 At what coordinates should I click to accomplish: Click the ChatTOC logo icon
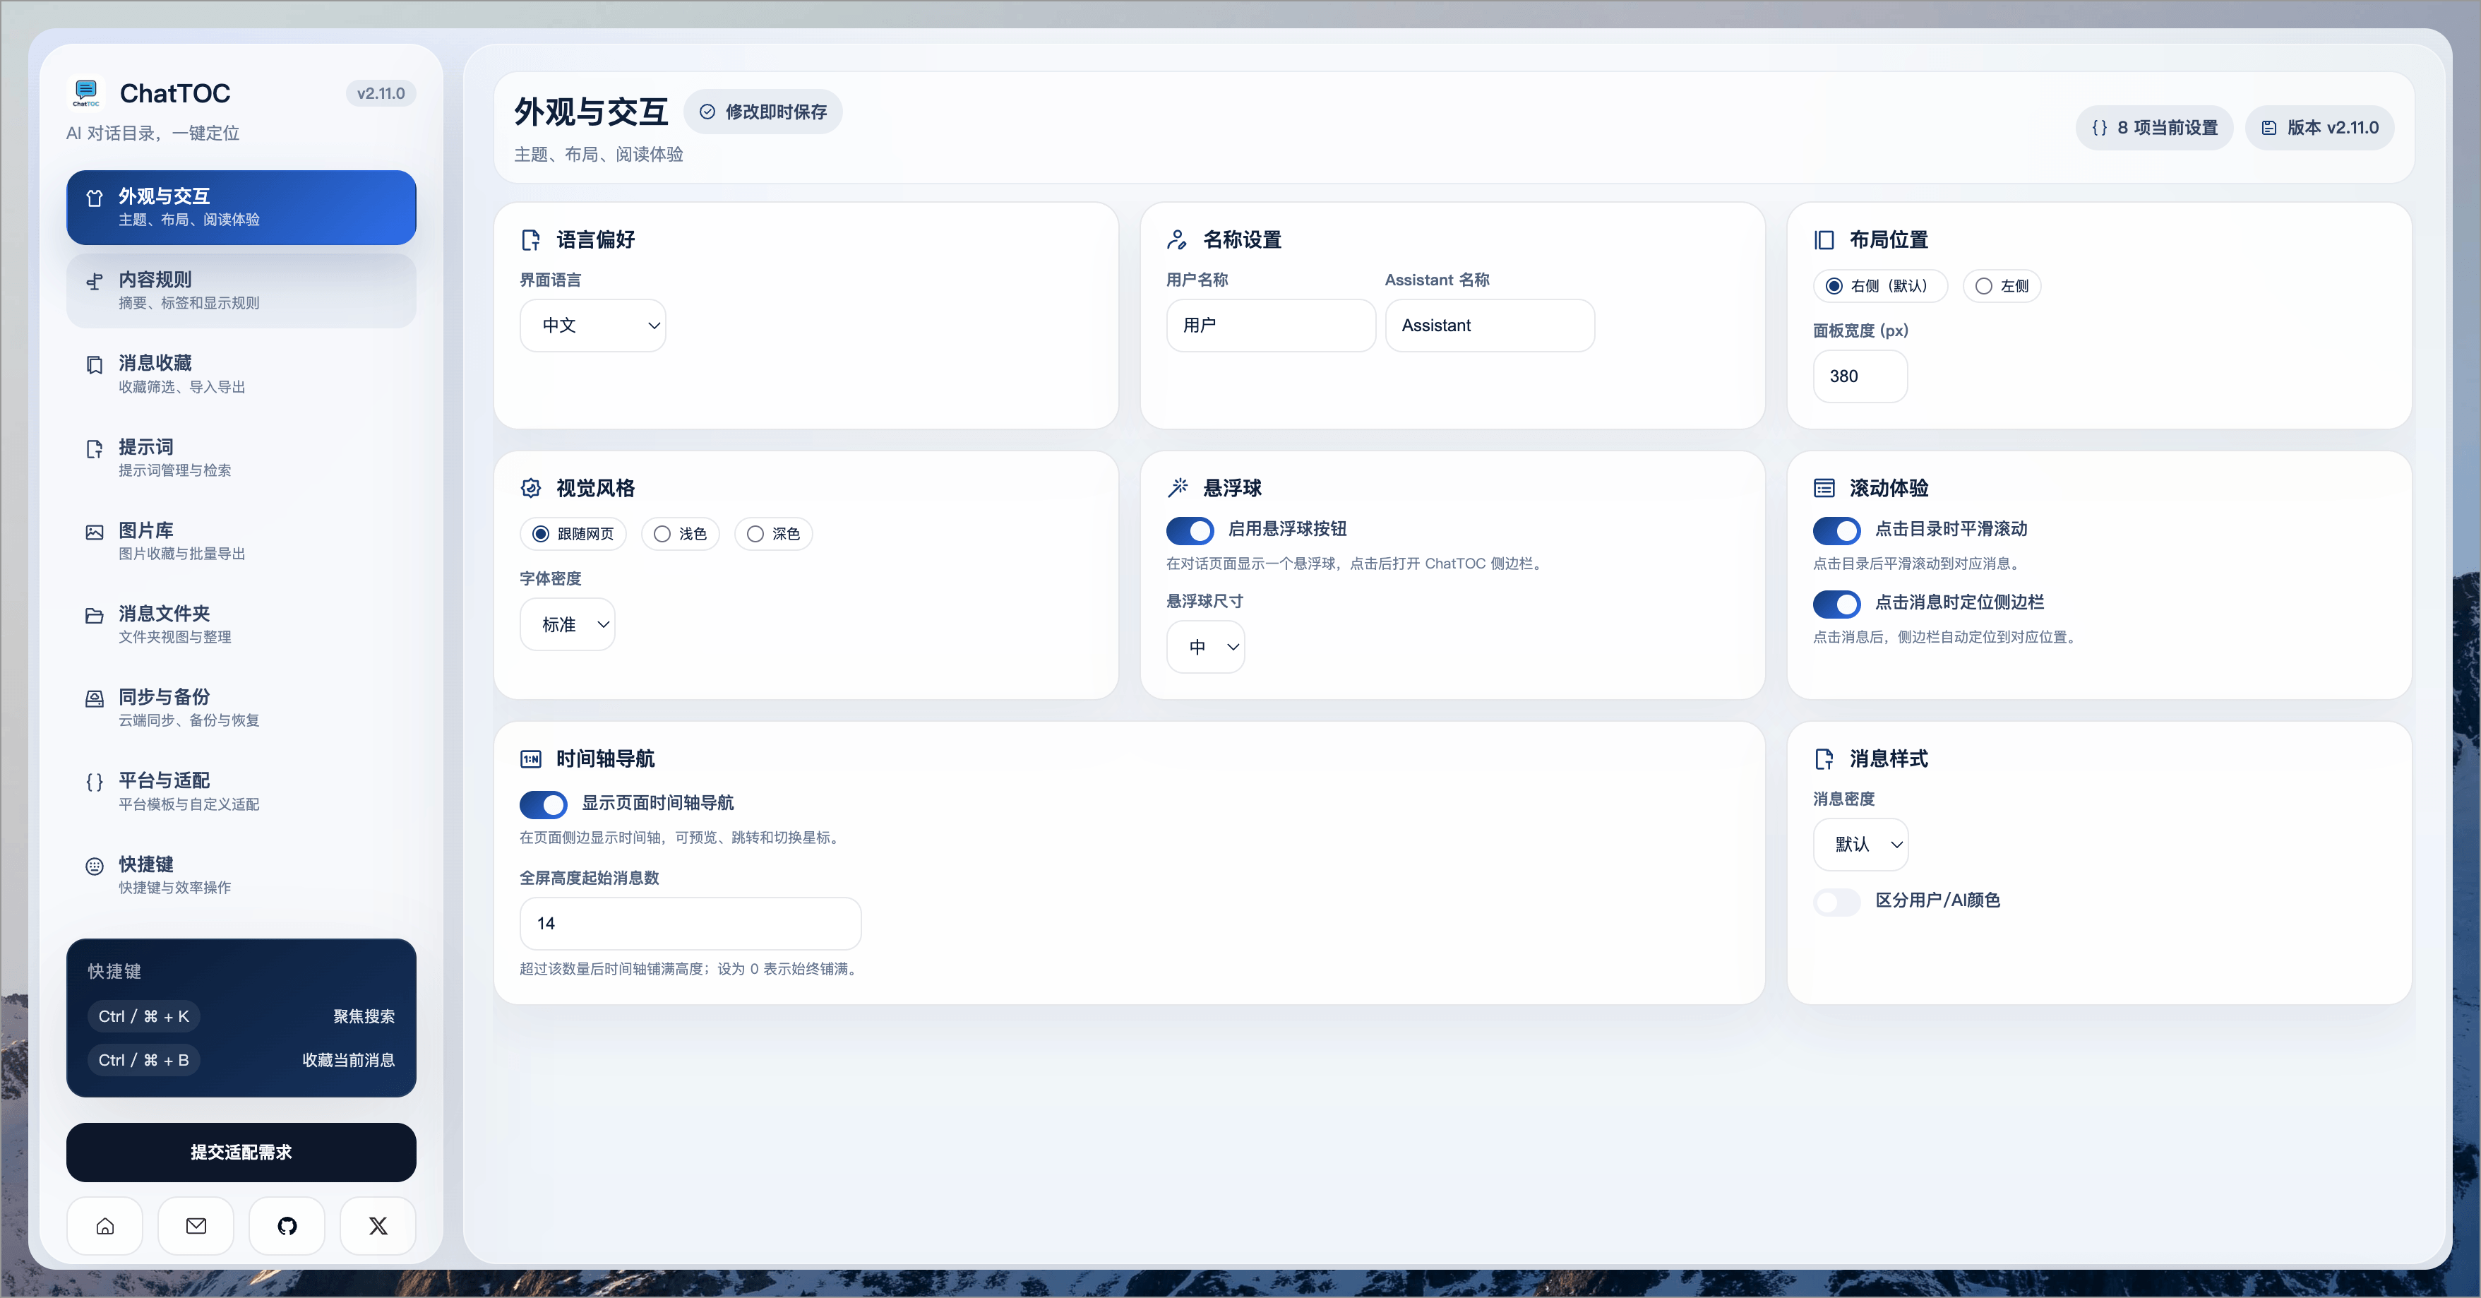tap(87, 93)
